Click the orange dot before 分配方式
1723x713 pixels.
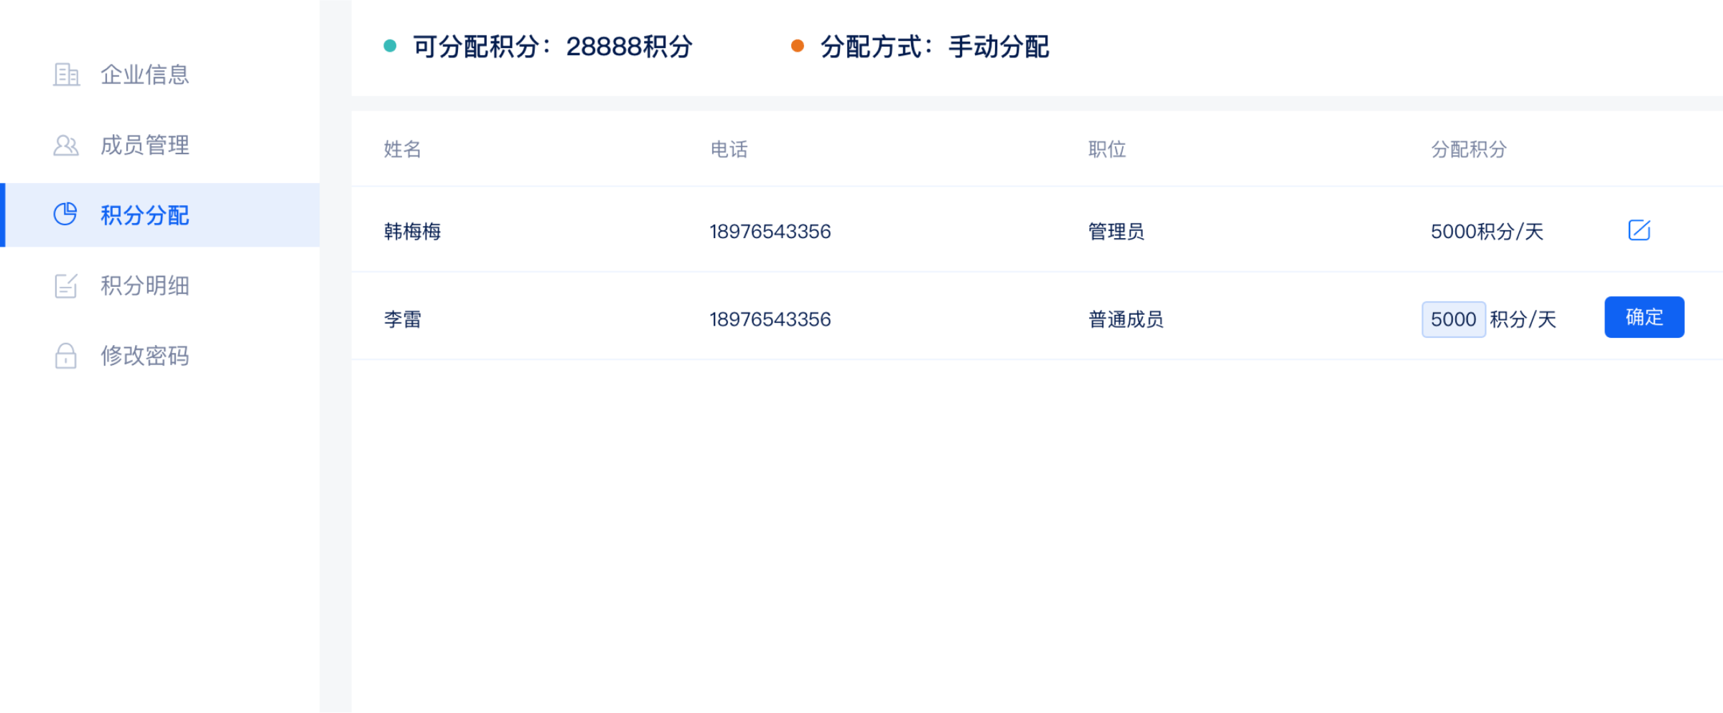[797, 47]
